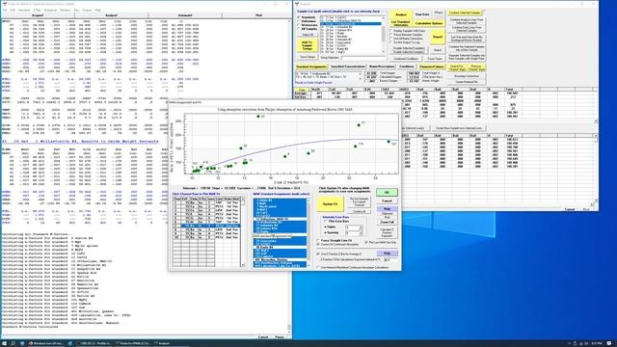
Task: Select the All Samples radio button
Action: [x=308, y=29]
